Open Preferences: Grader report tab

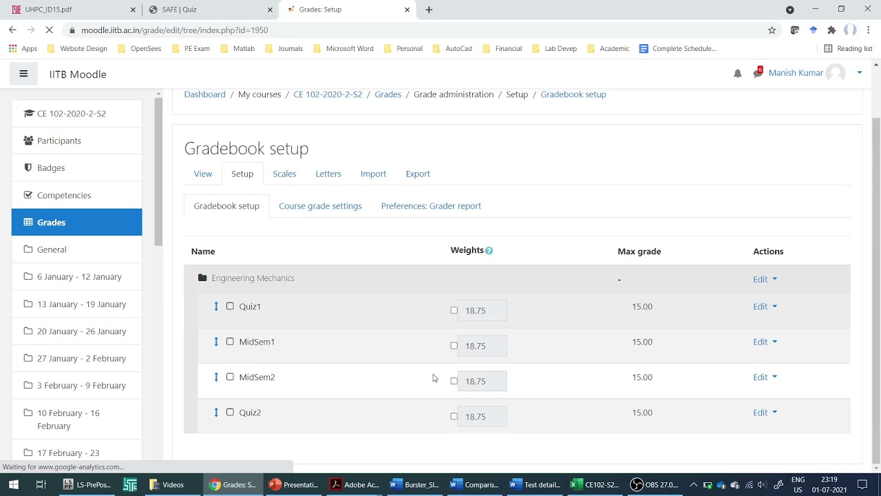coord(431,206)
